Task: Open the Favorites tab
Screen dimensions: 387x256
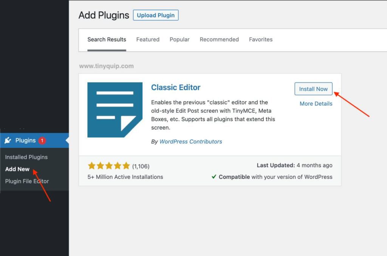Action: click(x=260, y=39)
